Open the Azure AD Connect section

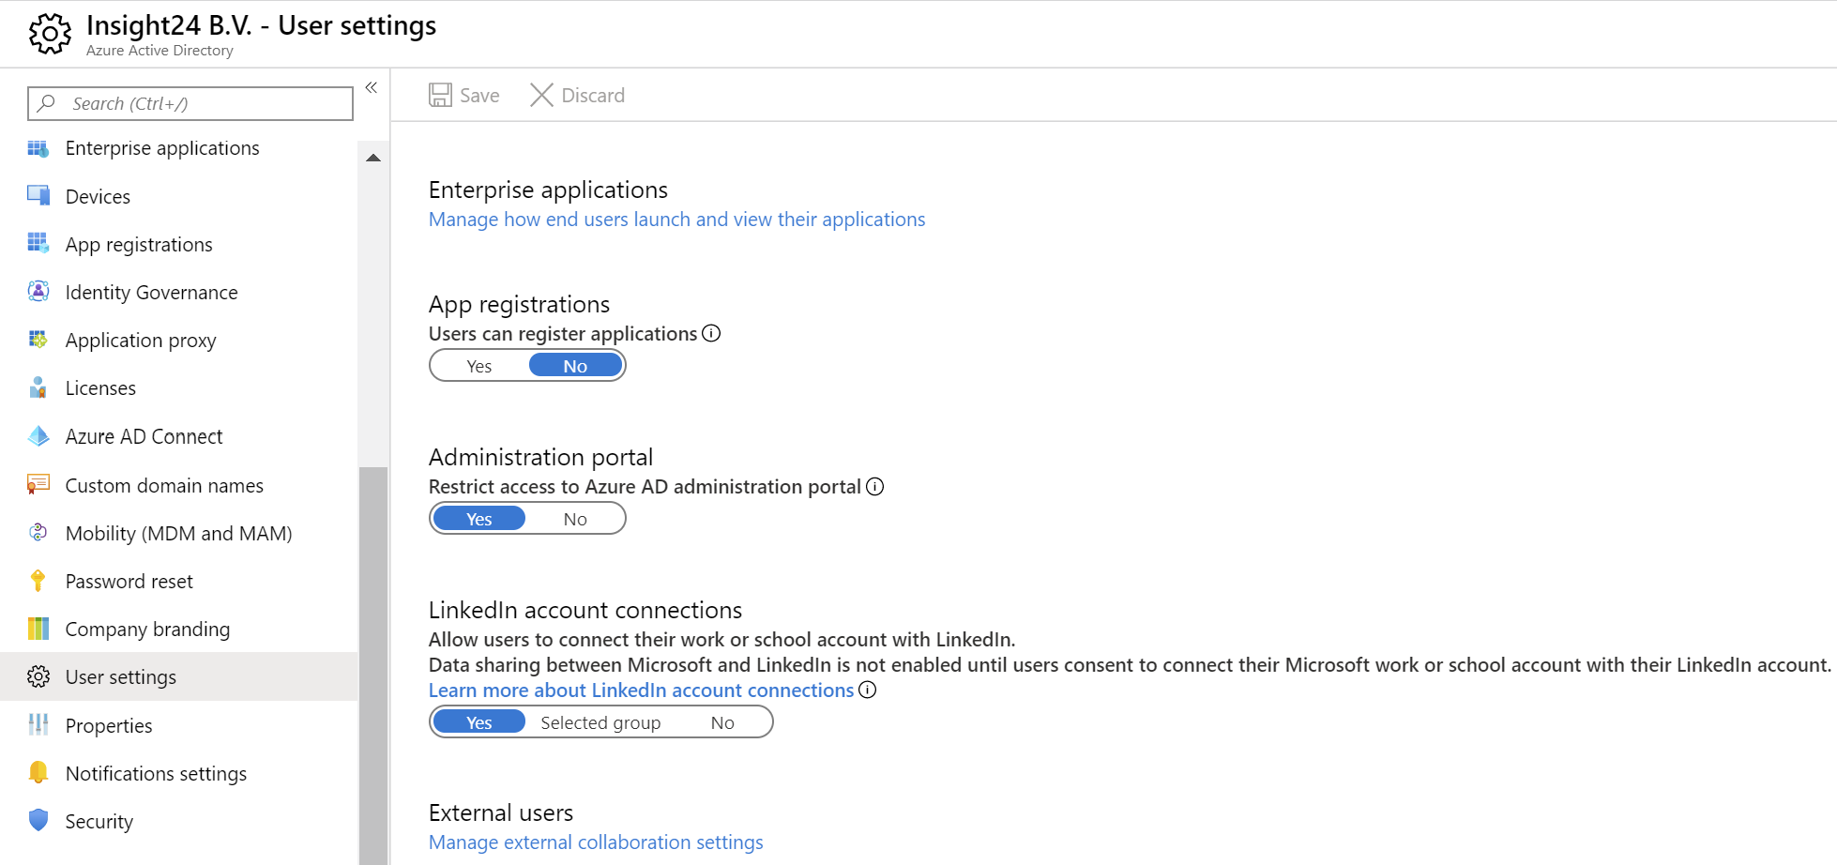pos(144,436)
